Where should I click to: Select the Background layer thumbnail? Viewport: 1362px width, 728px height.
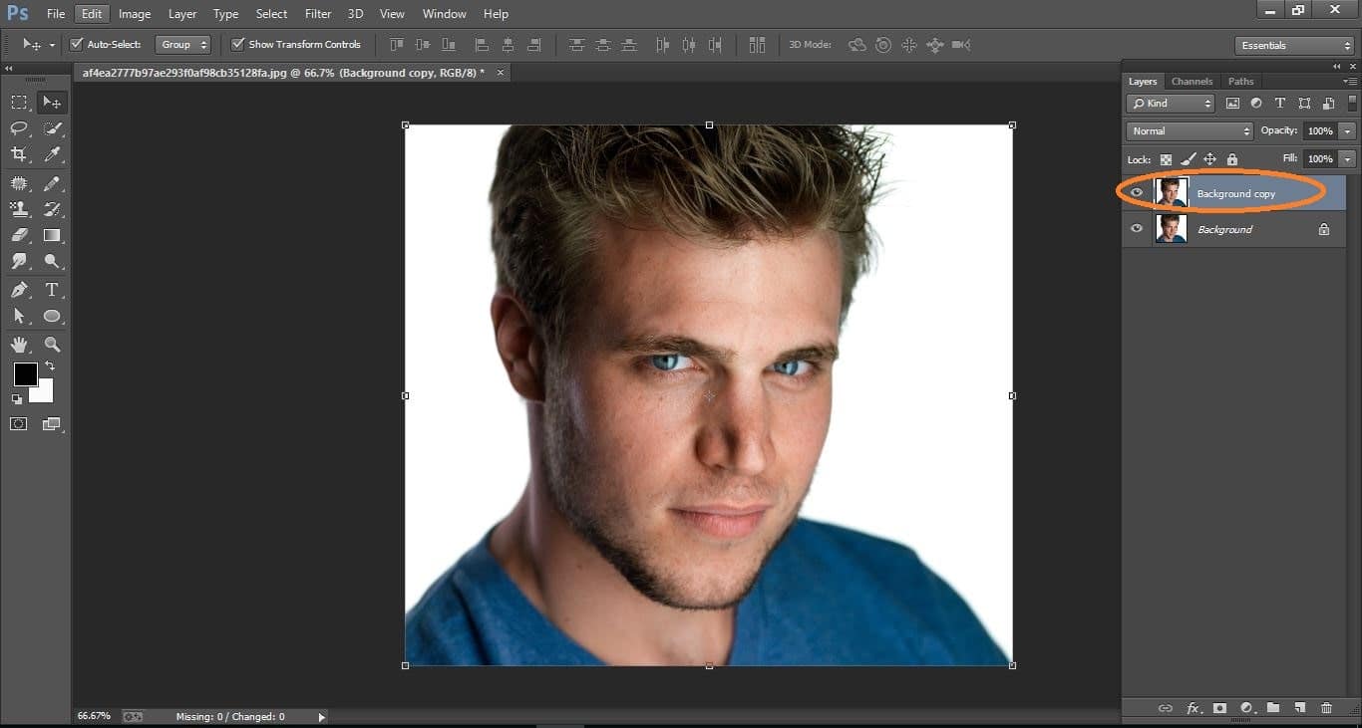pyautogui.click(x=1171, y=229)
